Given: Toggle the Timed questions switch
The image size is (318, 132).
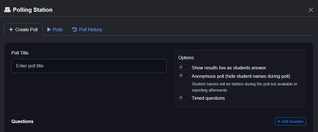Looking at the screenshot, I should pyautogui.click(x=184, y=98).
